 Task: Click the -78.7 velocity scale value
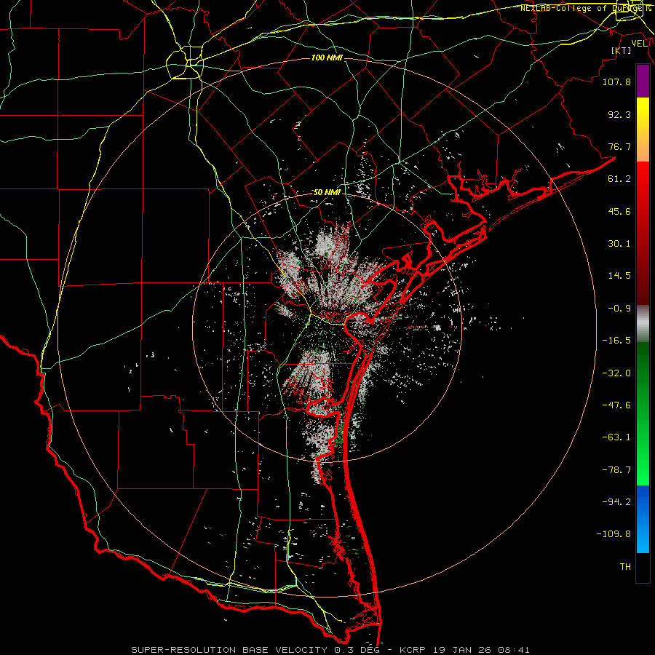click(x=616, y=470)
